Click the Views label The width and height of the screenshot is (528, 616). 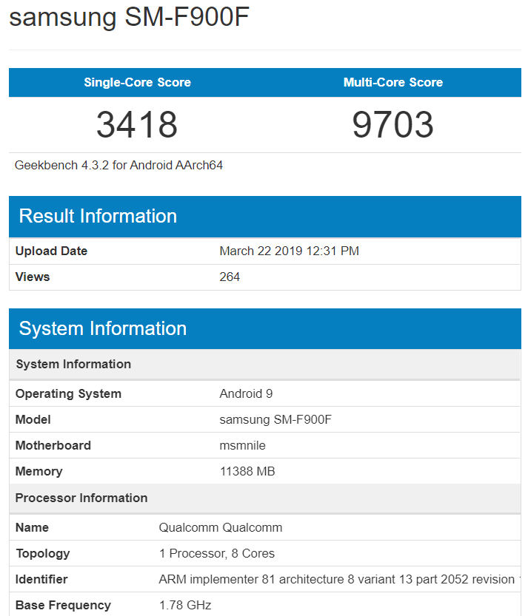click(33, 277)
